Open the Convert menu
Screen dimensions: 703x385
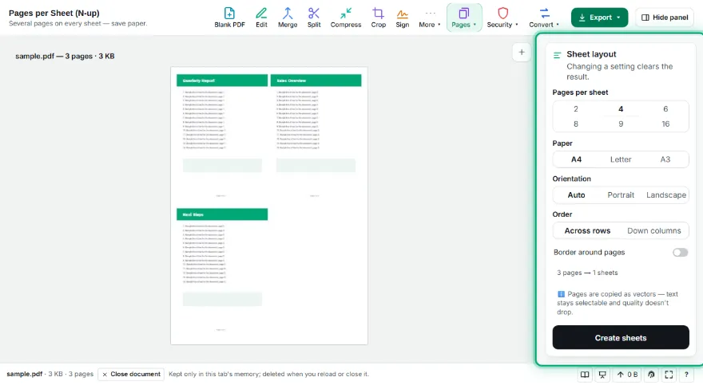click(x=544, y=18)
